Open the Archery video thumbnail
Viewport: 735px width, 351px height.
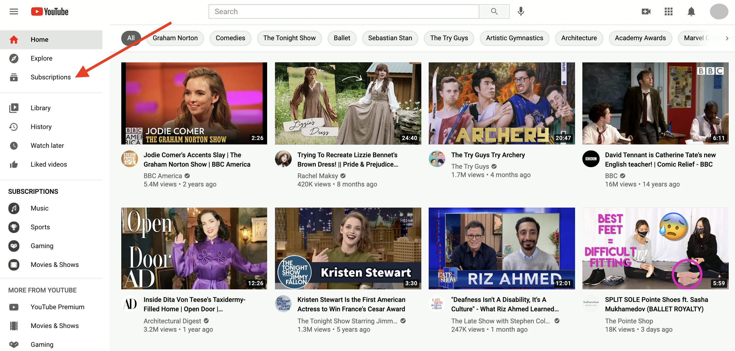pyautogui.click(x=502, y=103)
